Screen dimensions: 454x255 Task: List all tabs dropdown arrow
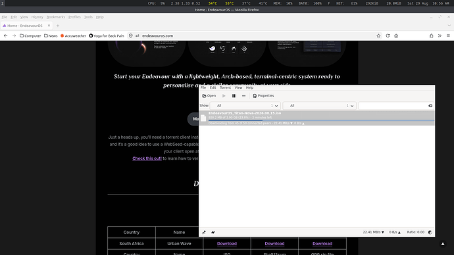[x=449, y=26]
